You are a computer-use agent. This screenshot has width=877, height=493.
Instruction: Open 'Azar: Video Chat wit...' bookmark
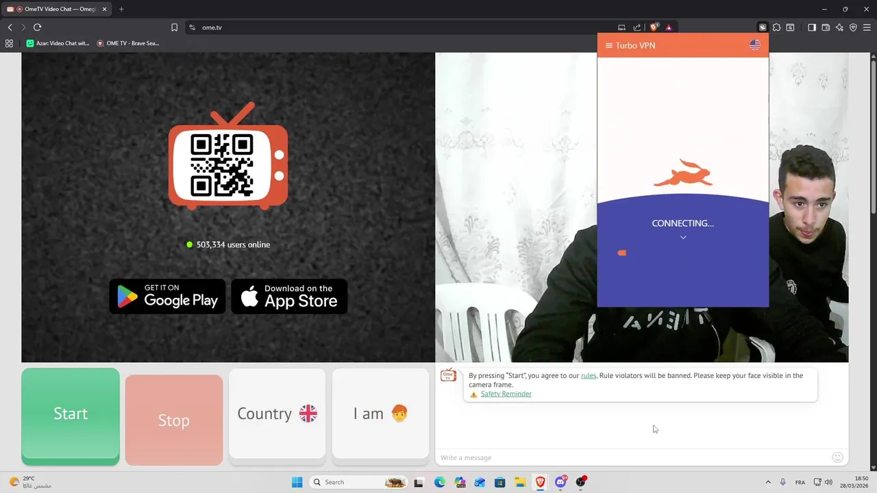58,43
